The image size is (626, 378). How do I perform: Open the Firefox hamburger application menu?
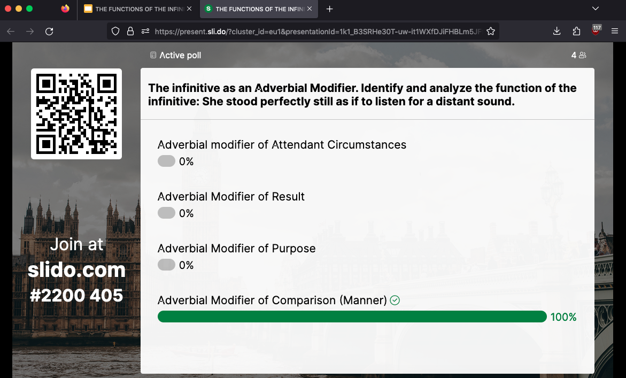(615, 32)
